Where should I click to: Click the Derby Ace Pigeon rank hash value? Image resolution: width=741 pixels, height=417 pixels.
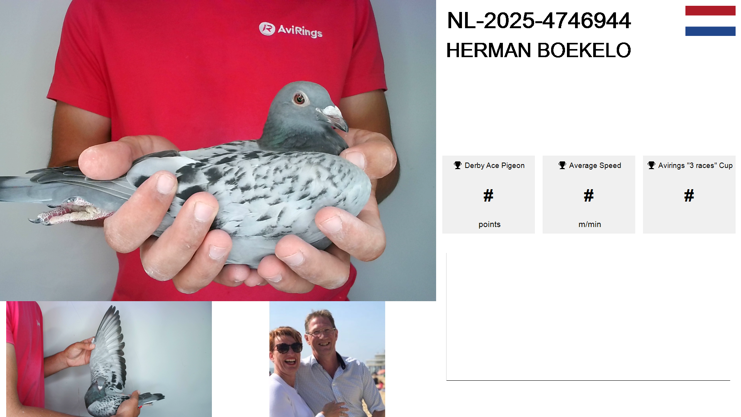[x=489, y=196]
